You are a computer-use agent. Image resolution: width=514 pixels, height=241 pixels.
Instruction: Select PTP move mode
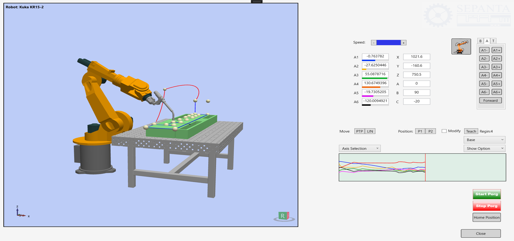(x=360, y=131)
